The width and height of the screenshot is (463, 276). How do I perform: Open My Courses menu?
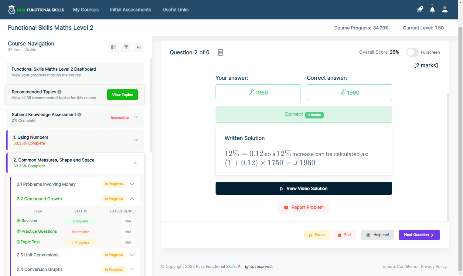pos(86,10)
